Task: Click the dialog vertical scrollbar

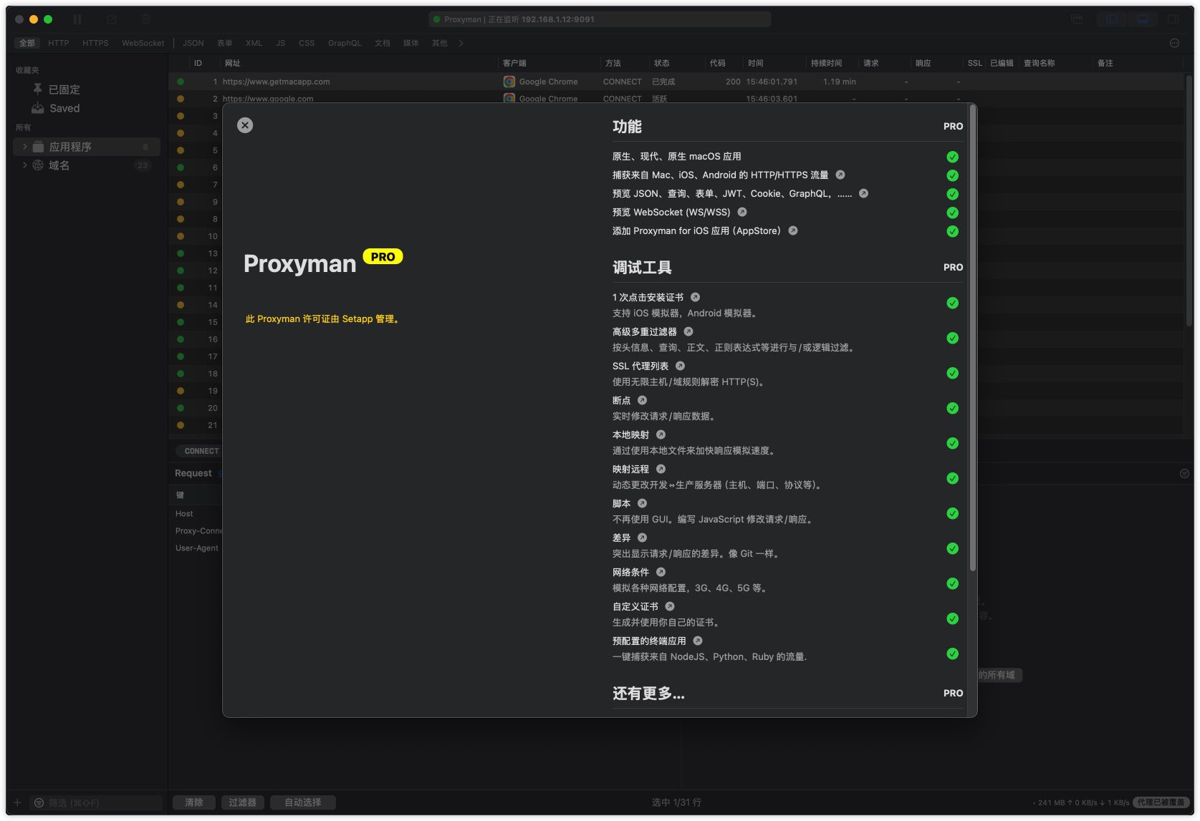Action: pyautogui.click(x=972, y=338)
